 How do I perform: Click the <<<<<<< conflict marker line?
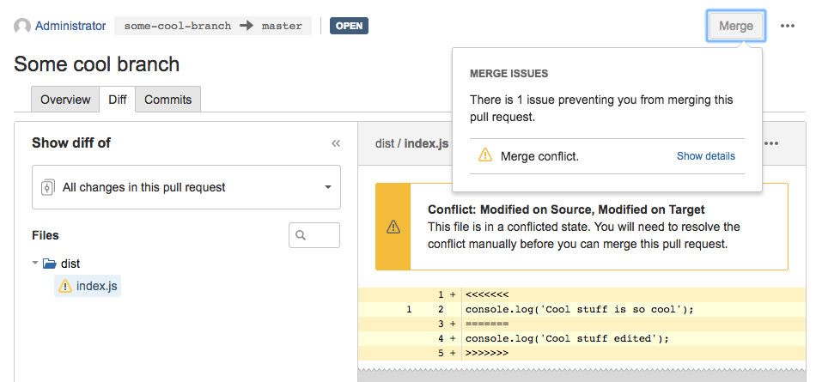[x=582, y=295]
